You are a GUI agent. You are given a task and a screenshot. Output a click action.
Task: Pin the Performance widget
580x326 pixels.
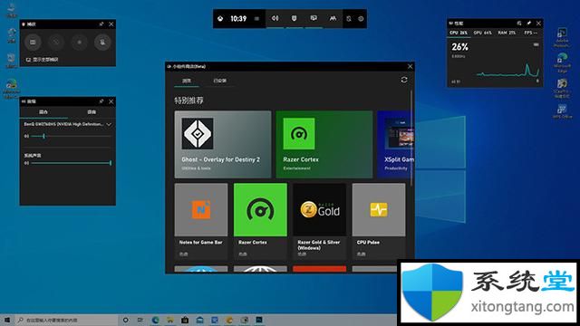tap(529, 24)
